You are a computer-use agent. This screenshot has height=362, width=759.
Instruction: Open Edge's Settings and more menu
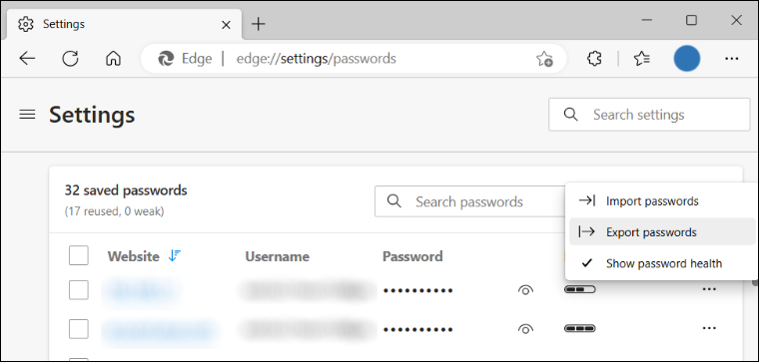(x=731, y=59)
